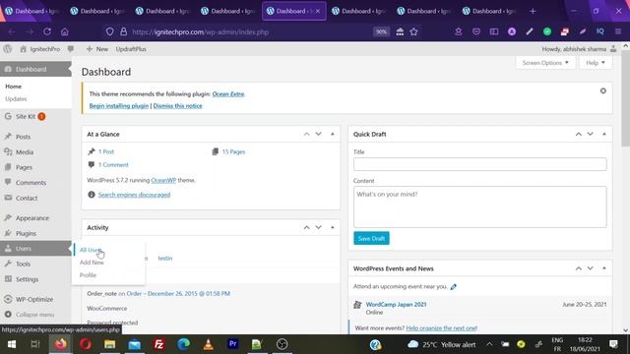Open WP-Optimize in sidebar
Viewport: 630px width, 354px height.
point(35,299)
